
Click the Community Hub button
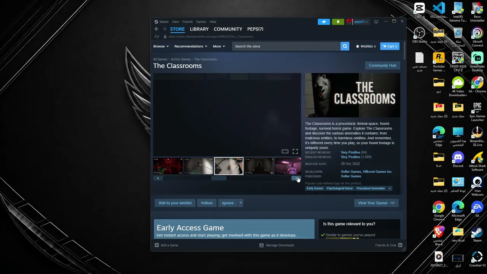(x=382, y=65)
